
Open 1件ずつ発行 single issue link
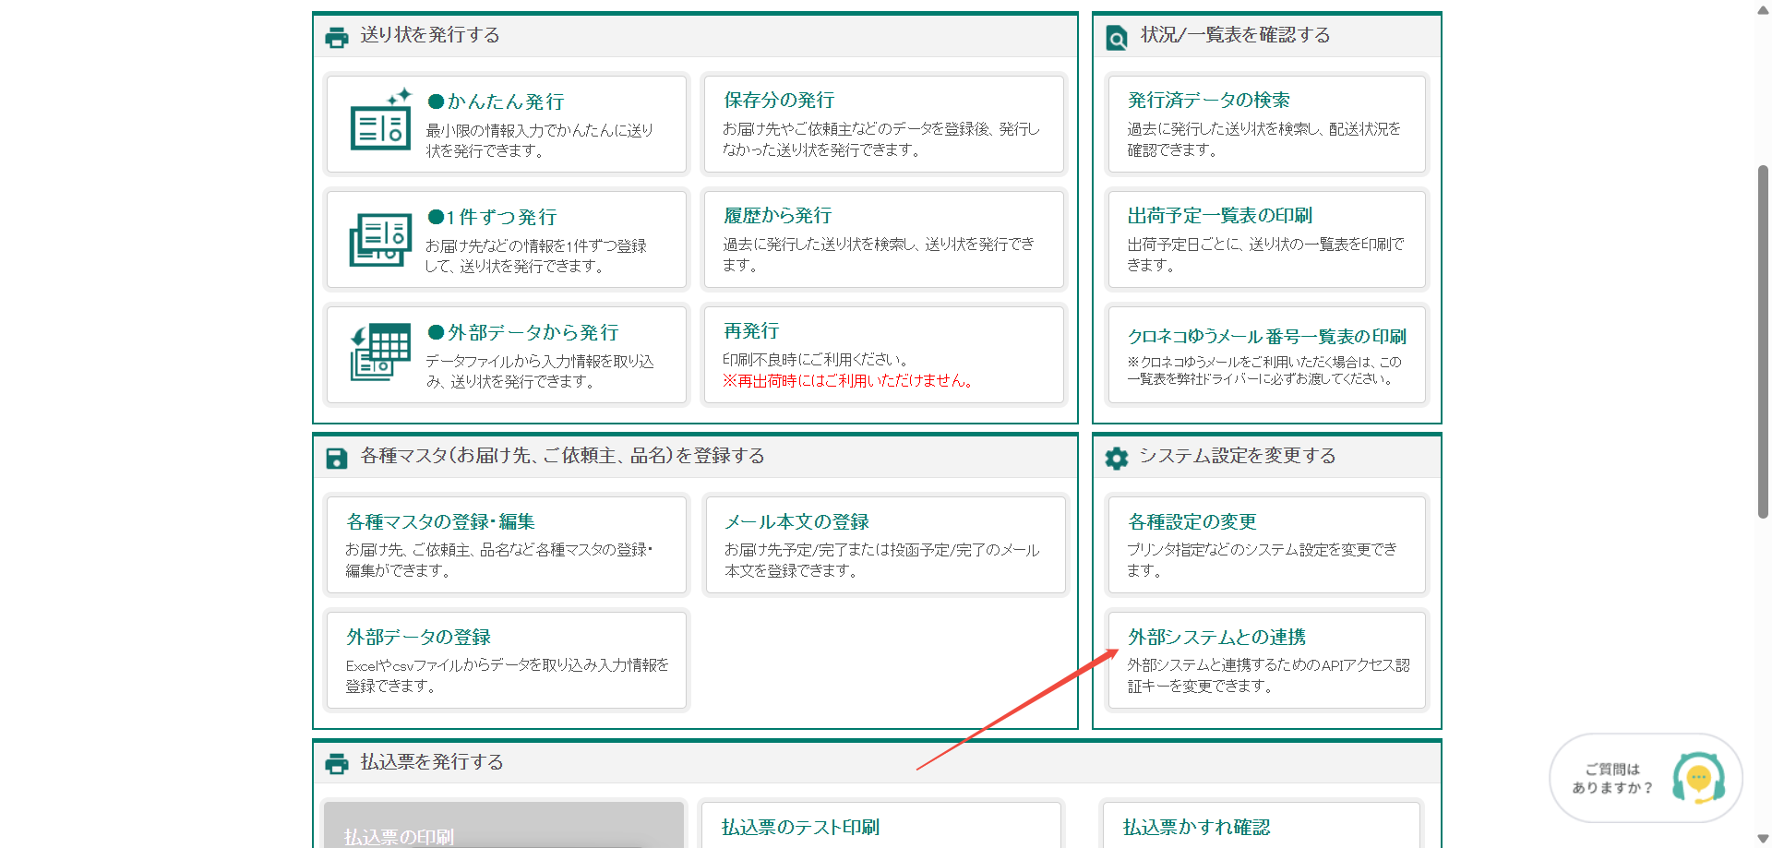click(x=493, y=217)
